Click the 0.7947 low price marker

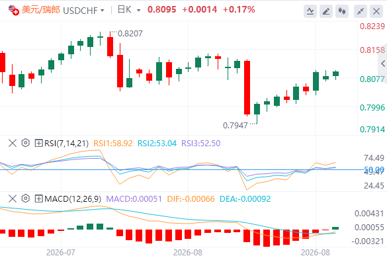click(236, 126)
